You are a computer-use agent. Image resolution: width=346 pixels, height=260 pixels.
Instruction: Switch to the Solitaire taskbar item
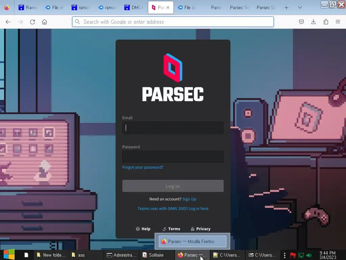(157, 255)
